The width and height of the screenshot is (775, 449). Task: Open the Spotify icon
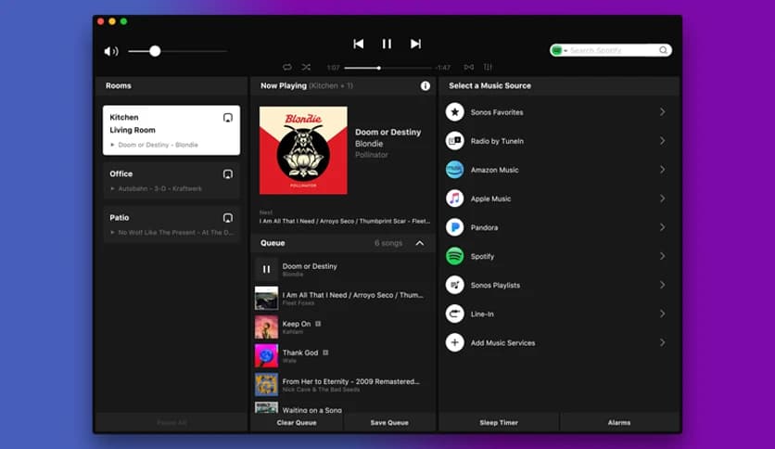(x=455, y=256)
